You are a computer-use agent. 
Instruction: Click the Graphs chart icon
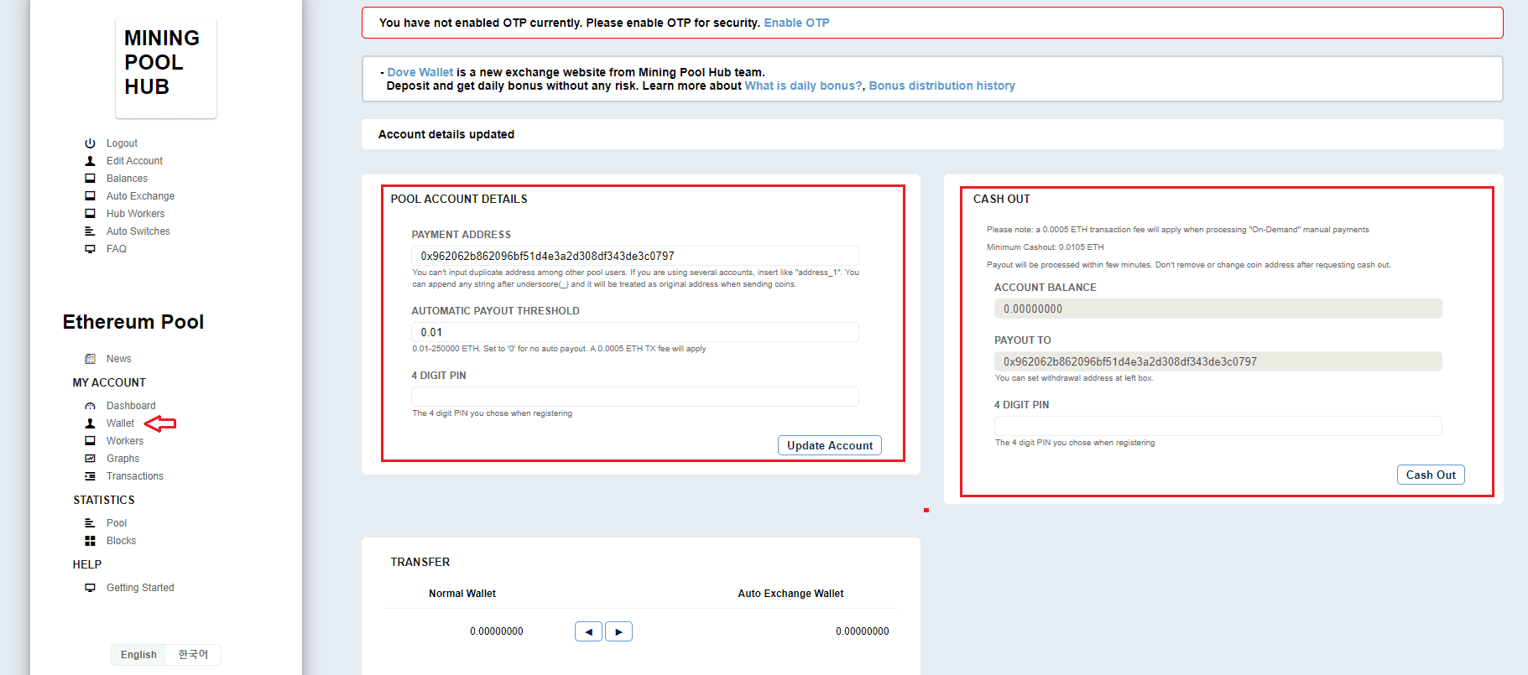90,459
